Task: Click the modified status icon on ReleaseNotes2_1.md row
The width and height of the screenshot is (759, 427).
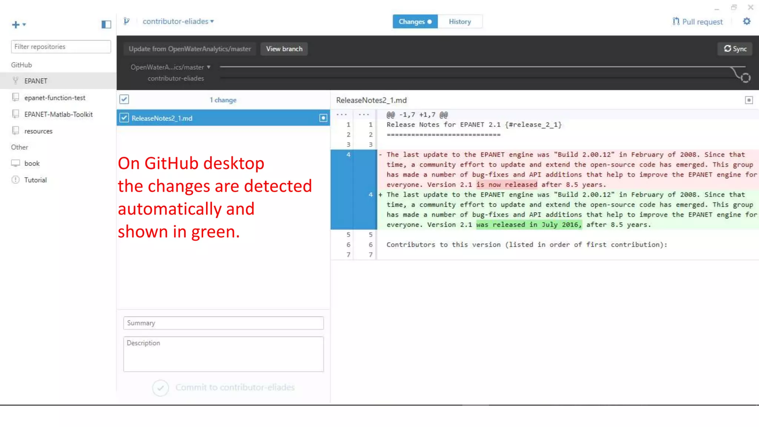Action: click(x=323, y=118)
